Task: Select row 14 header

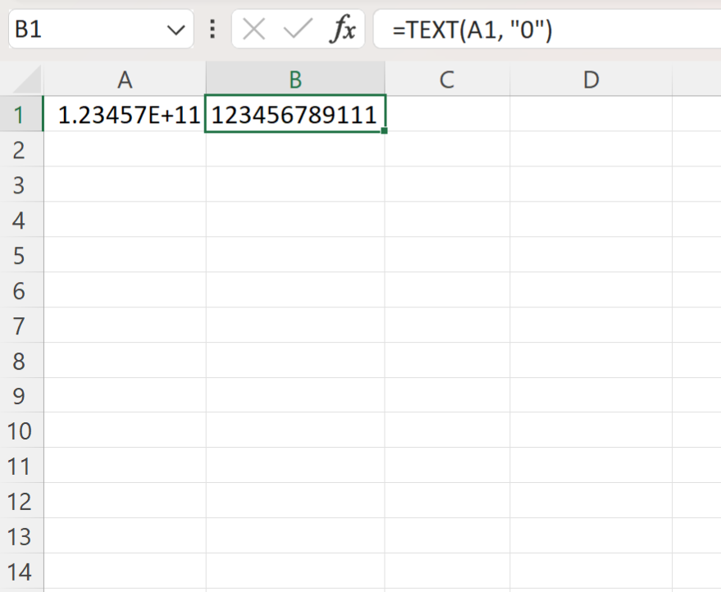Action: [21, 571]
